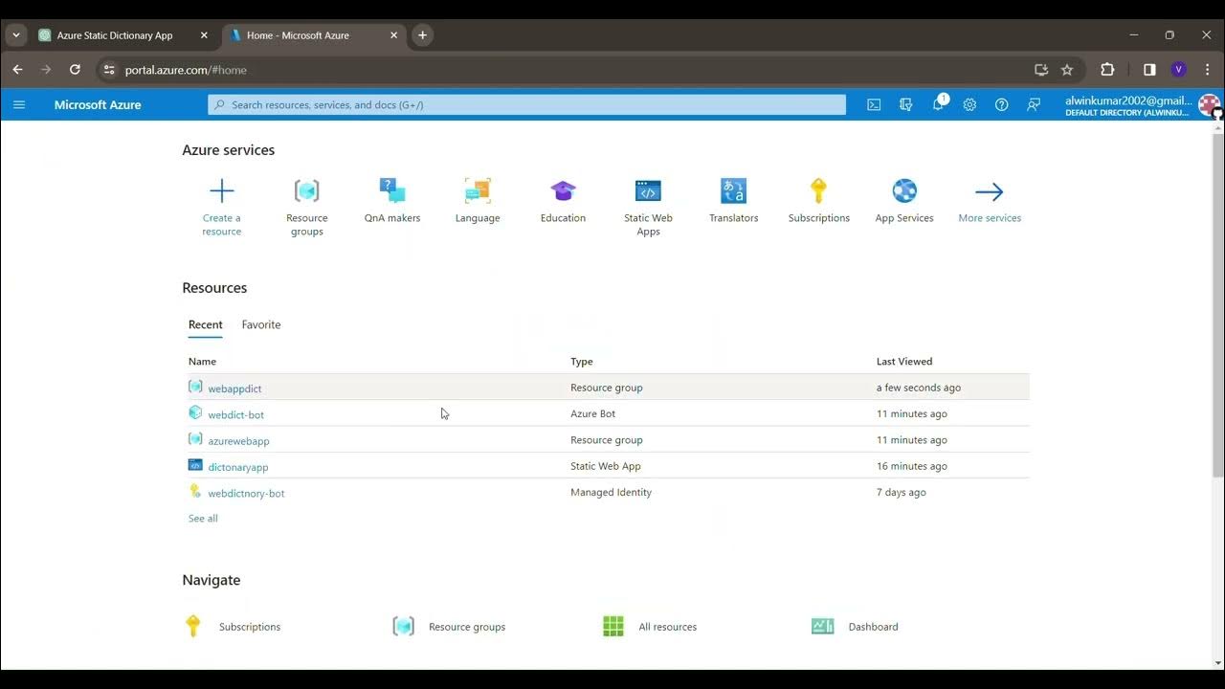This screenshot has height=689, width=1225.
Task: Toggle the browser side panel
Action: (x=1149, y=70)
